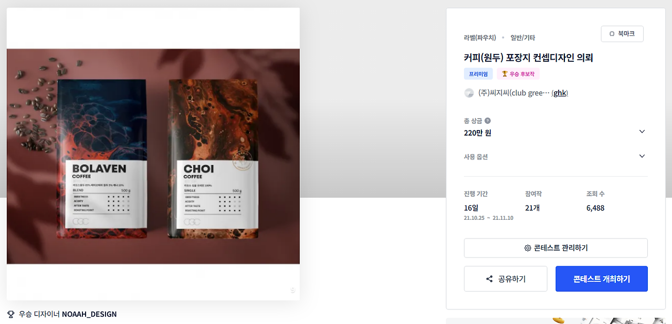The height and width of the screenshot is (324, 672).
Task: Click the trophy emoji in 우승 후보작 badge
Action: (x=505, y=74)
